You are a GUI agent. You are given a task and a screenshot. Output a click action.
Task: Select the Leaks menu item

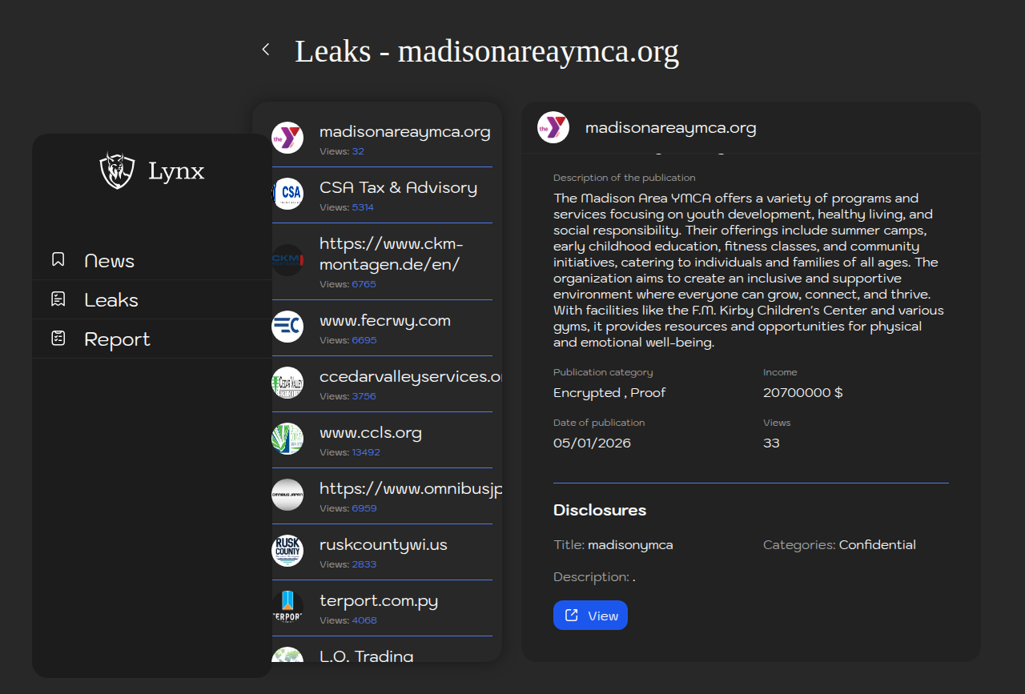(x=111, y=300)
